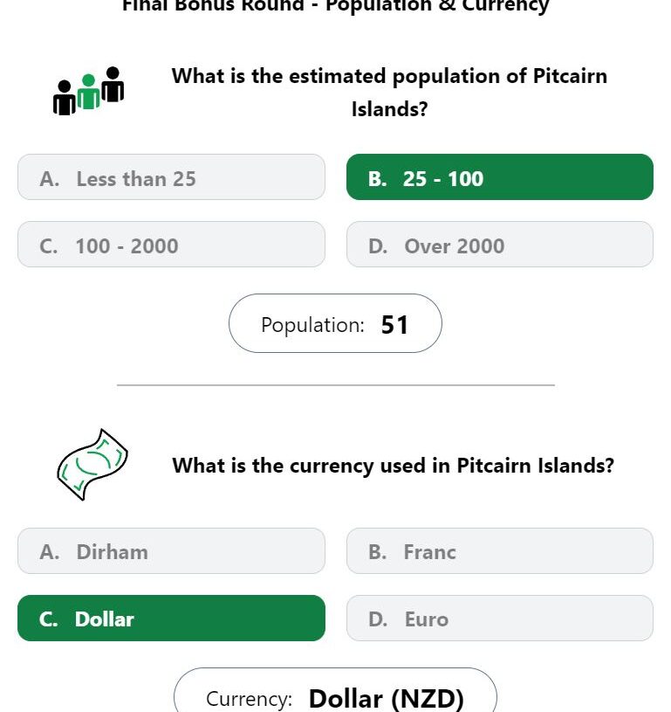This screenshot has height=712, width=671.
Task: Select answer B. 25 - 100
Action: pyautogui.click(x=499, y=177)
